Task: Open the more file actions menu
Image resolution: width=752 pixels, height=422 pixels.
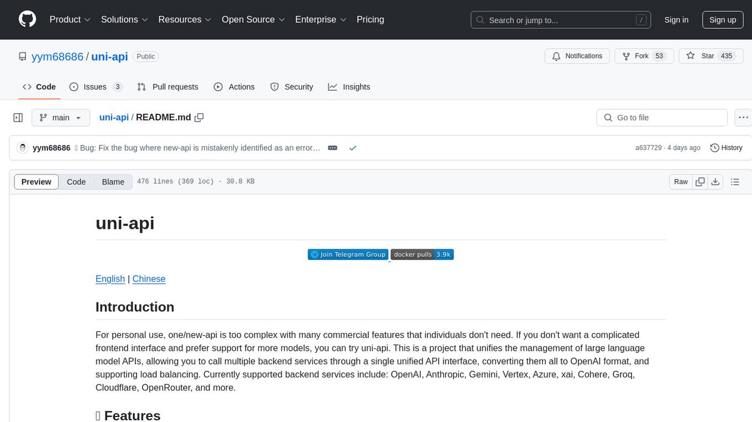Action: click(743, 118)
